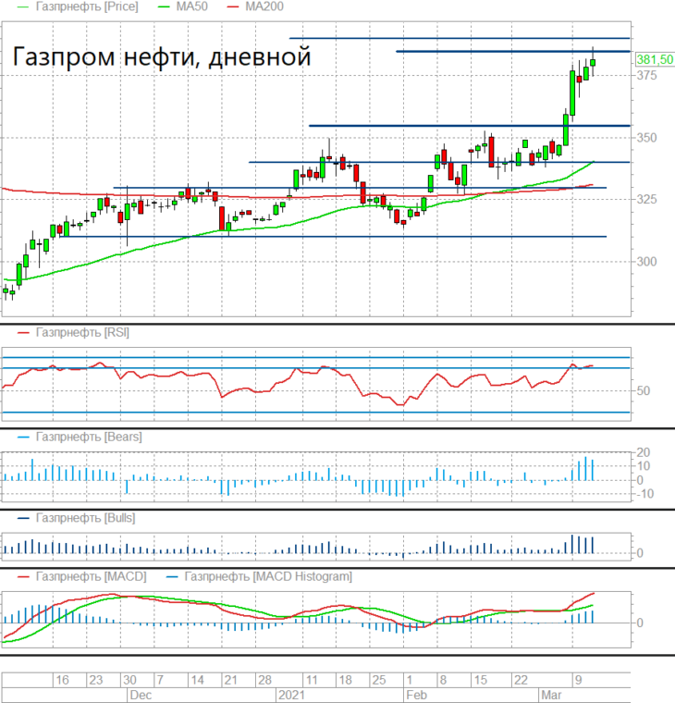Screen dimensions: 675x703
Task: Click the Bulls axis value 0
Action: (640, 553)
